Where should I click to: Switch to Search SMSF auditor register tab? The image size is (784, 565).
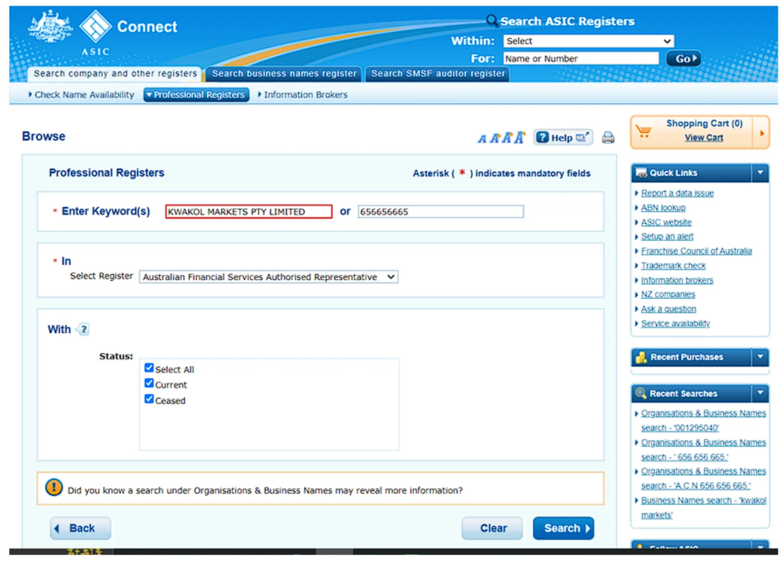tap(438, 74)
